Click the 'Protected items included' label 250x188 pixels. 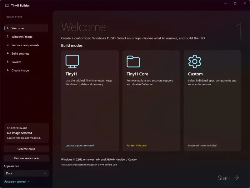pyautogui.click(x=202, y=146)
